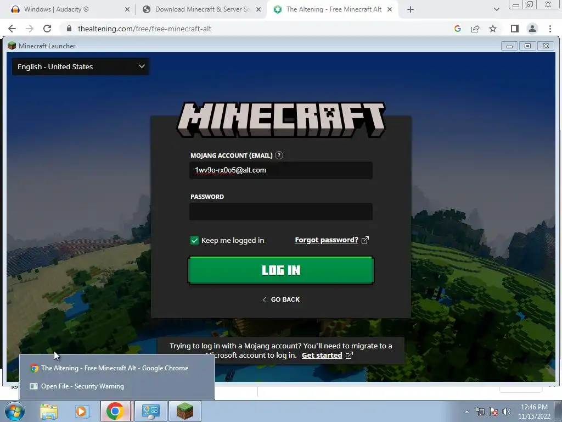562x422 pixels.
Task: Open the language dropdown English - United States
Action: click(81, 66)
